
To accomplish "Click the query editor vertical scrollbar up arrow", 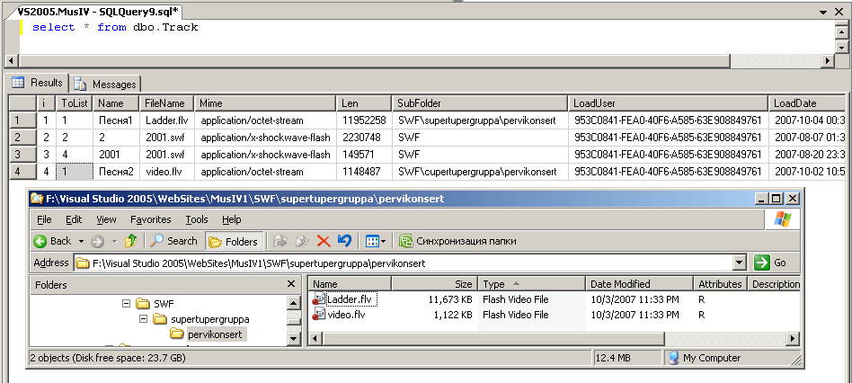I will point(840,32).
